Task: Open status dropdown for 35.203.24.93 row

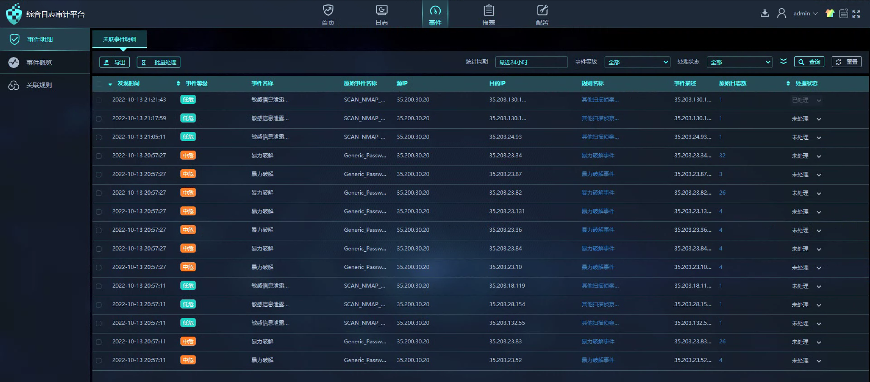Action: [x=807, y=137]
